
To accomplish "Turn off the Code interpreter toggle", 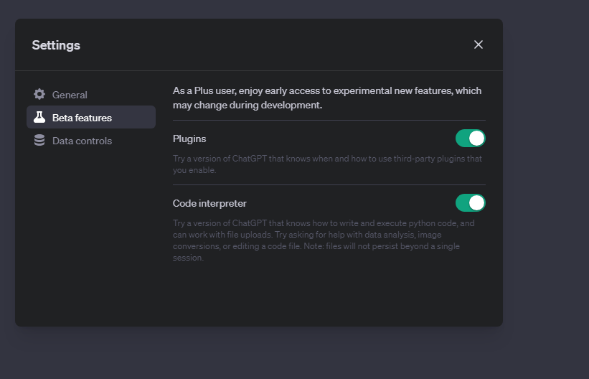I will 471,203.
